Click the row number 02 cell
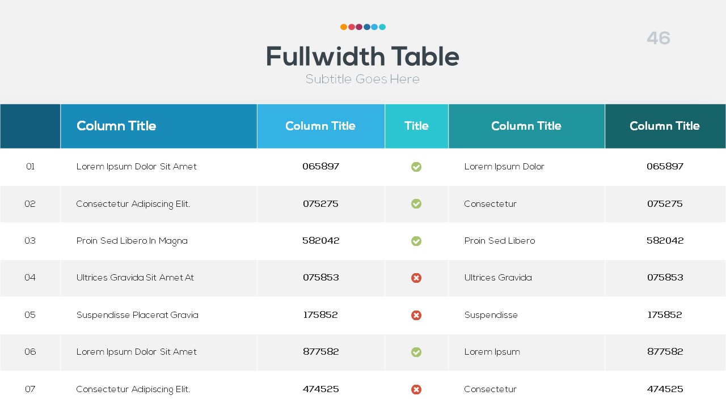726x408 pixels. (x=30, y=204)
